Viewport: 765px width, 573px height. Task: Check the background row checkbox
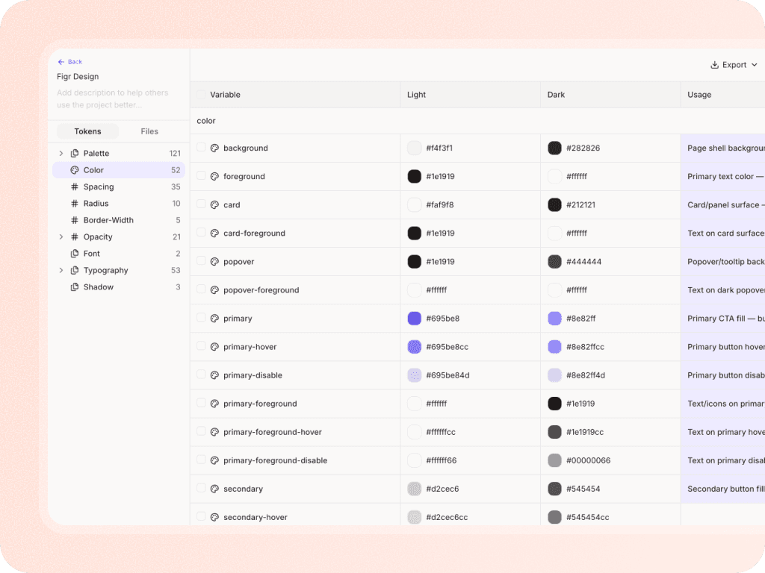coord(201,147)
